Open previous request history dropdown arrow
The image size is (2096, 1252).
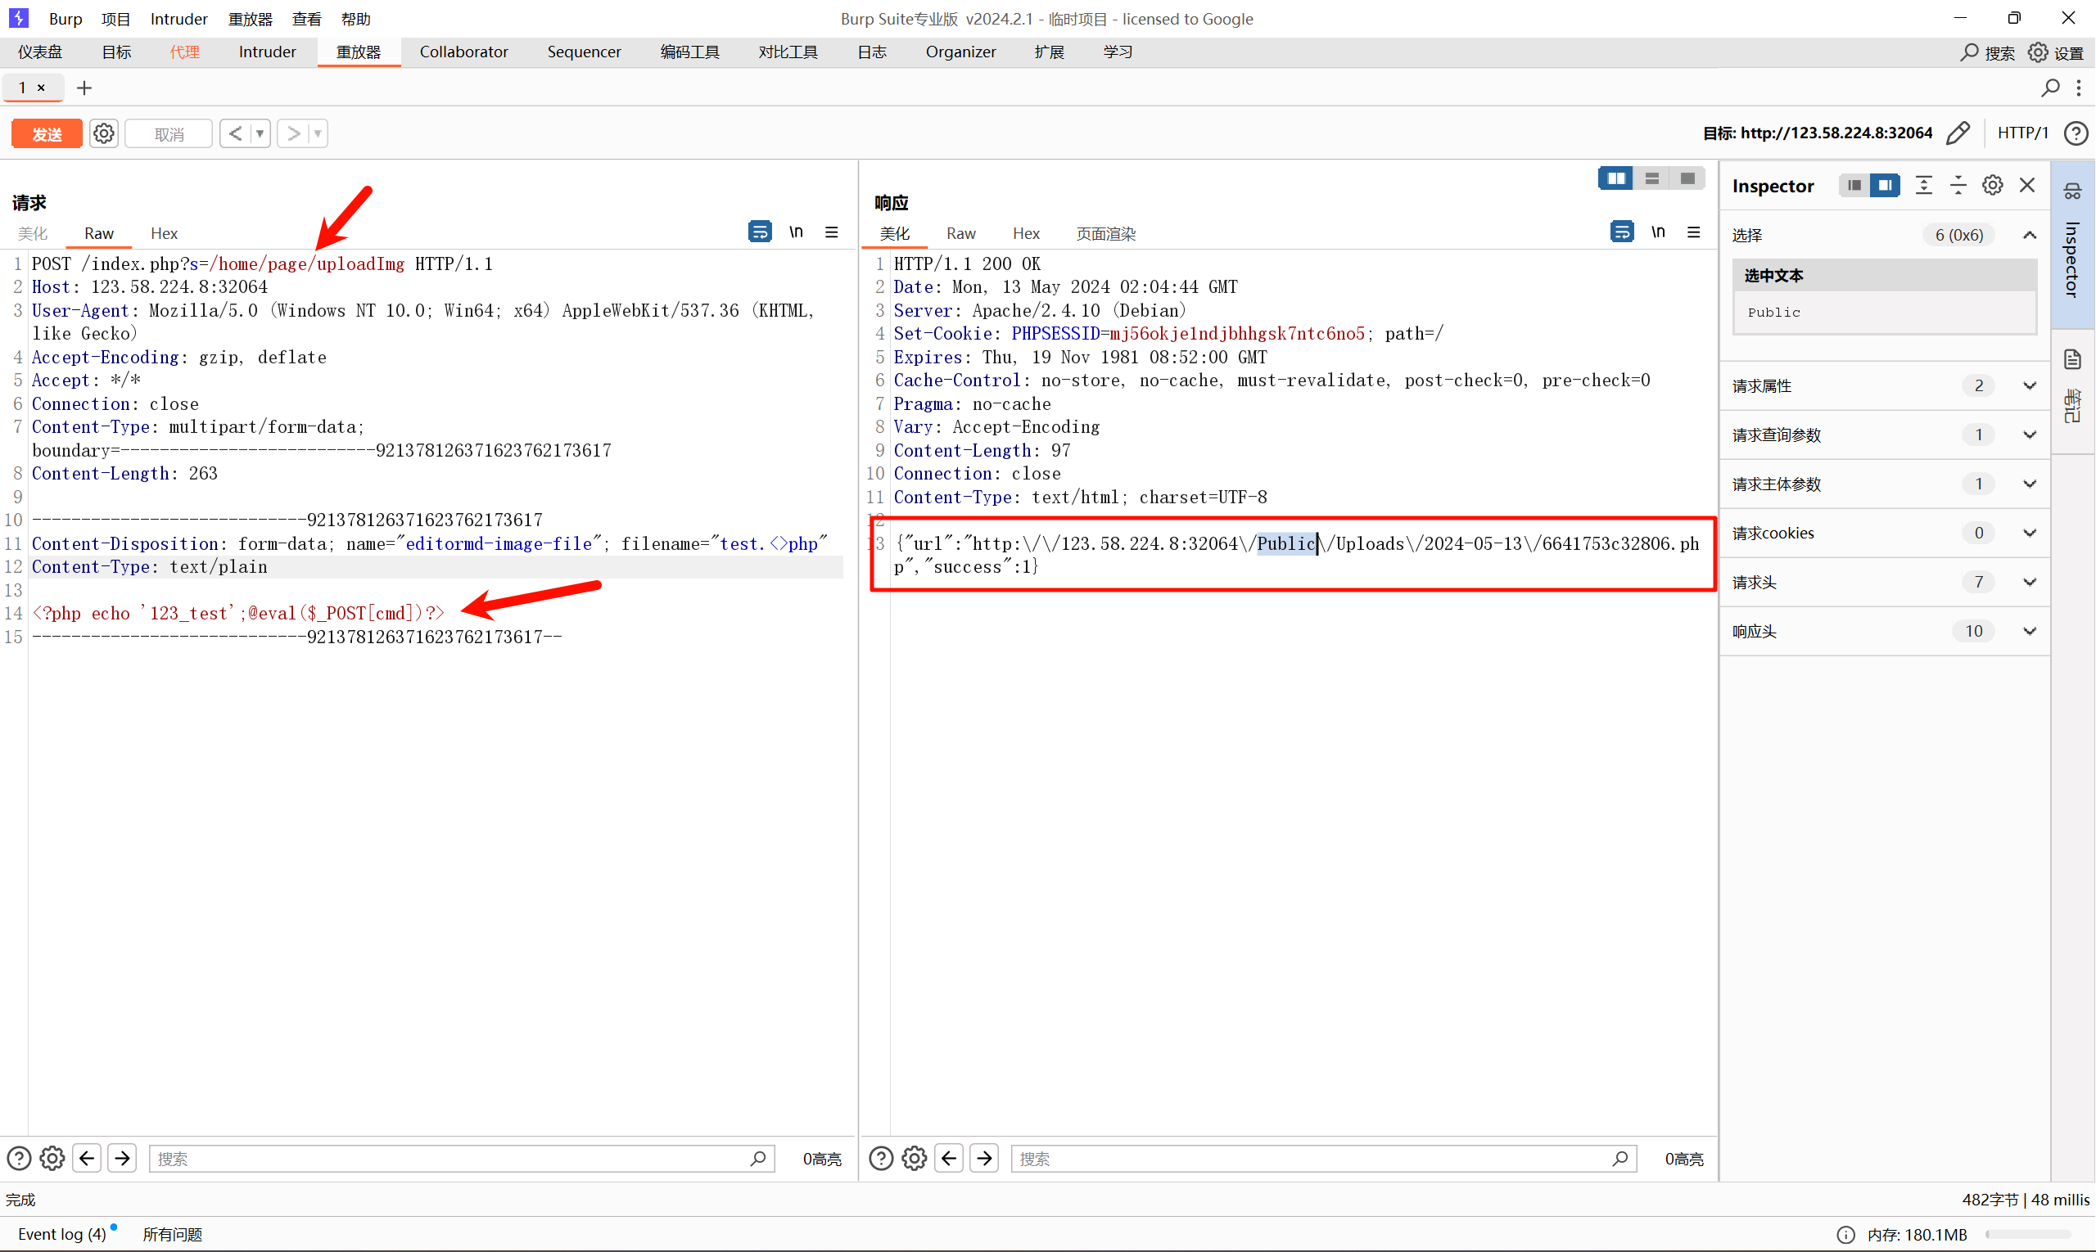point(260,133)
